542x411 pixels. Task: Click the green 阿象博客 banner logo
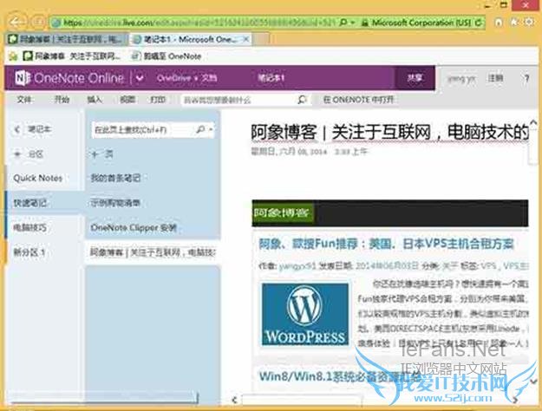coord(282,212)
